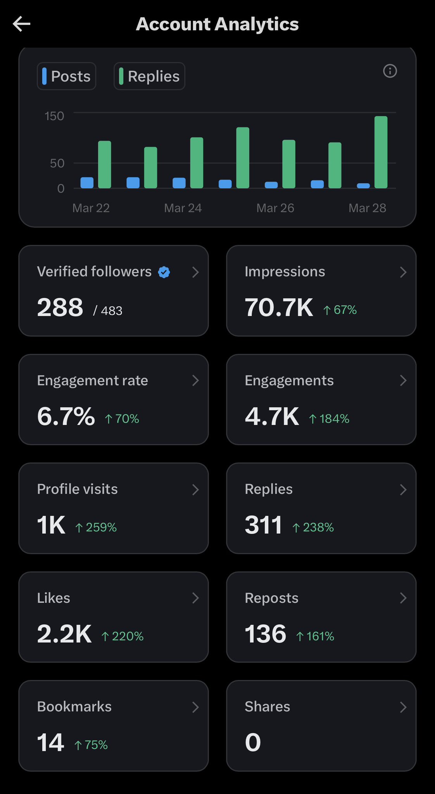
Task: Tap the Bookmarks card chevron arrow
Action: 196,707
